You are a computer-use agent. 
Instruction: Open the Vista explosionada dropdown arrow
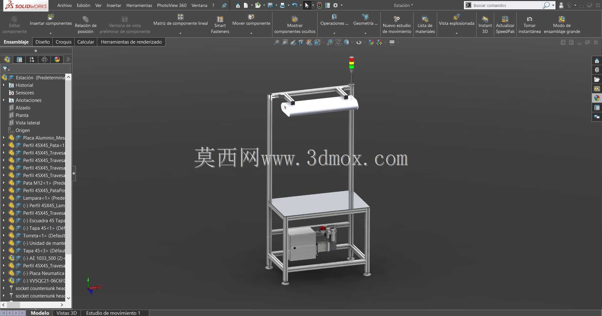[x=457, y=33]
